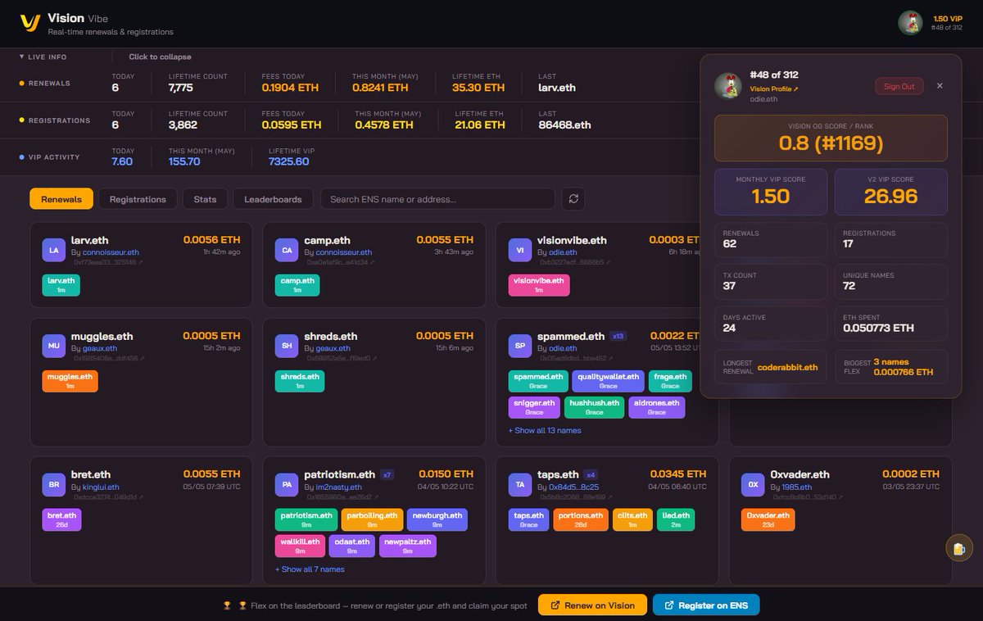
Task: Click the wallkill.eth name tag
Action: click(300, 546)
